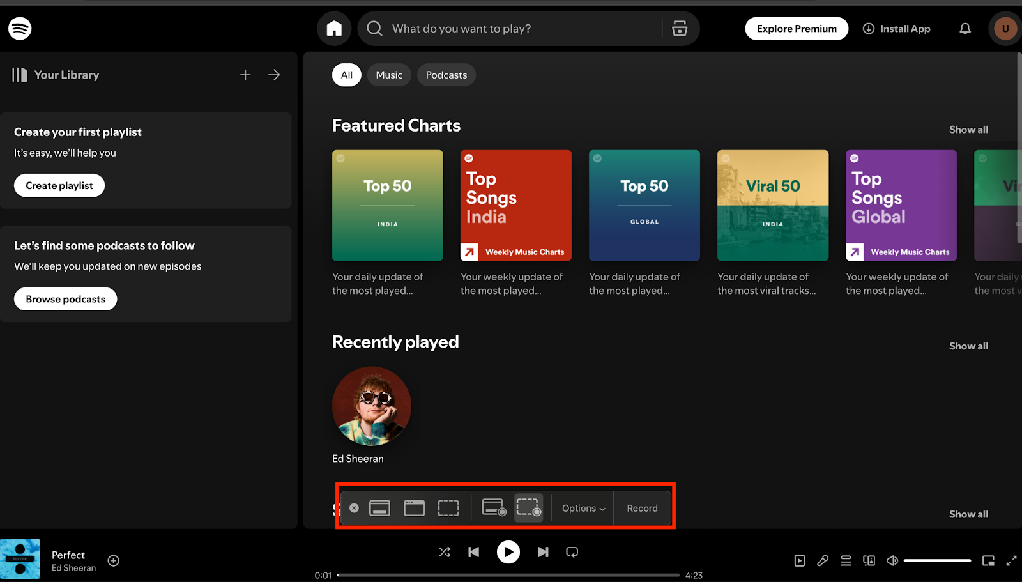Select the Podcasts filter tab

[x=446, y=75]
